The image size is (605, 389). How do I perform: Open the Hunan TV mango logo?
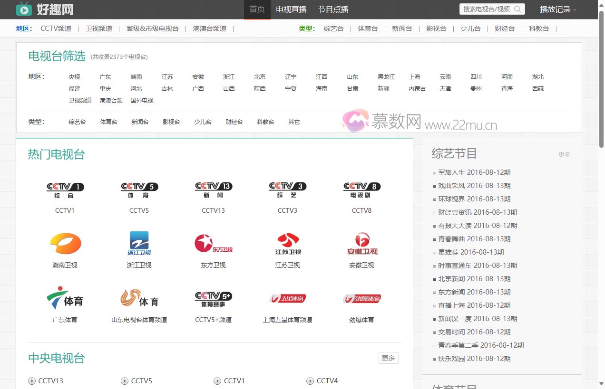click(65, 244)
